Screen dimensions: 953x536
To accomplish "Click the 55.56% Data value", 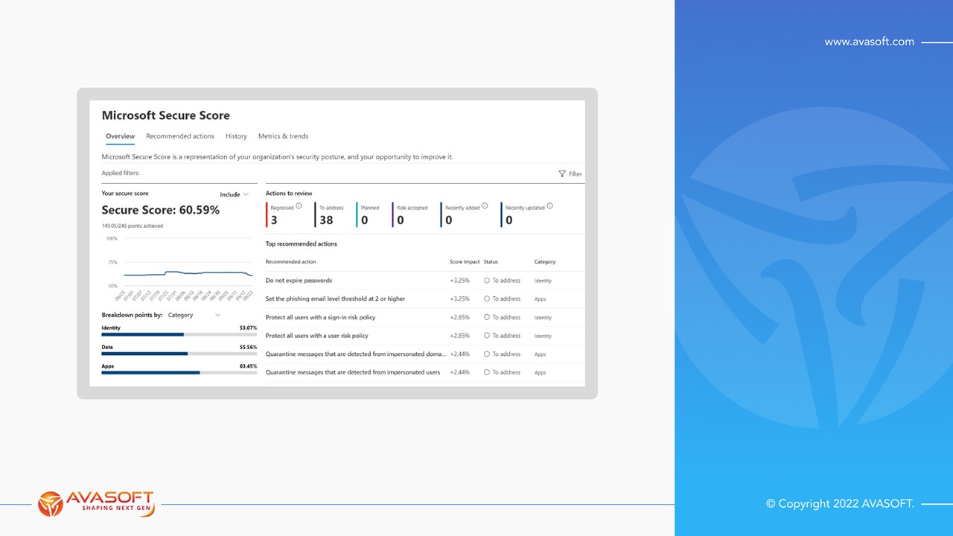I will 248,347.
